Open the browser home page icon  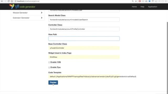(x=12, y=1)
